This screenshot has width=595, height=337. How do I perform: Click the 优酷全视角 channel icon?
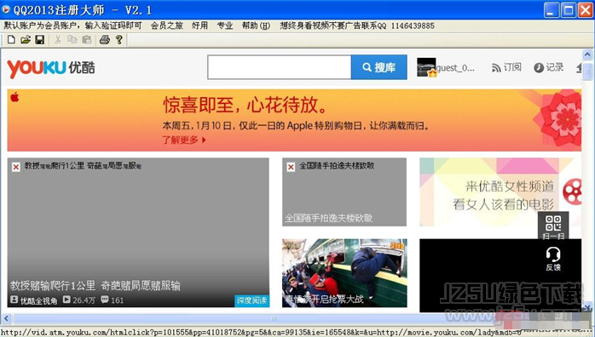[x=14, y=300]
